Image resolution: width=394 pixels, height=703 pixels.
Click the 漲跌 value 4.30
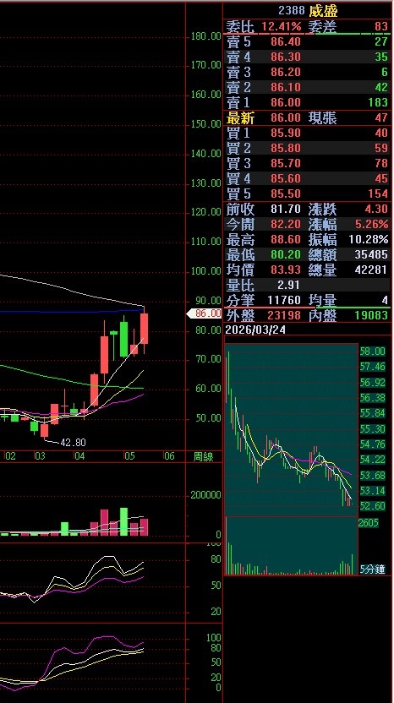point(376,210)
